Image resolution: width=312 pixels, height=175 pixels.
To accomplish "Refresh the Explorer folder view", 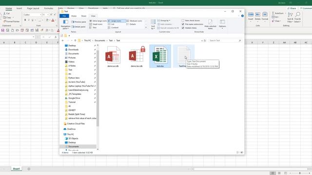I will (x=205, y=40).
